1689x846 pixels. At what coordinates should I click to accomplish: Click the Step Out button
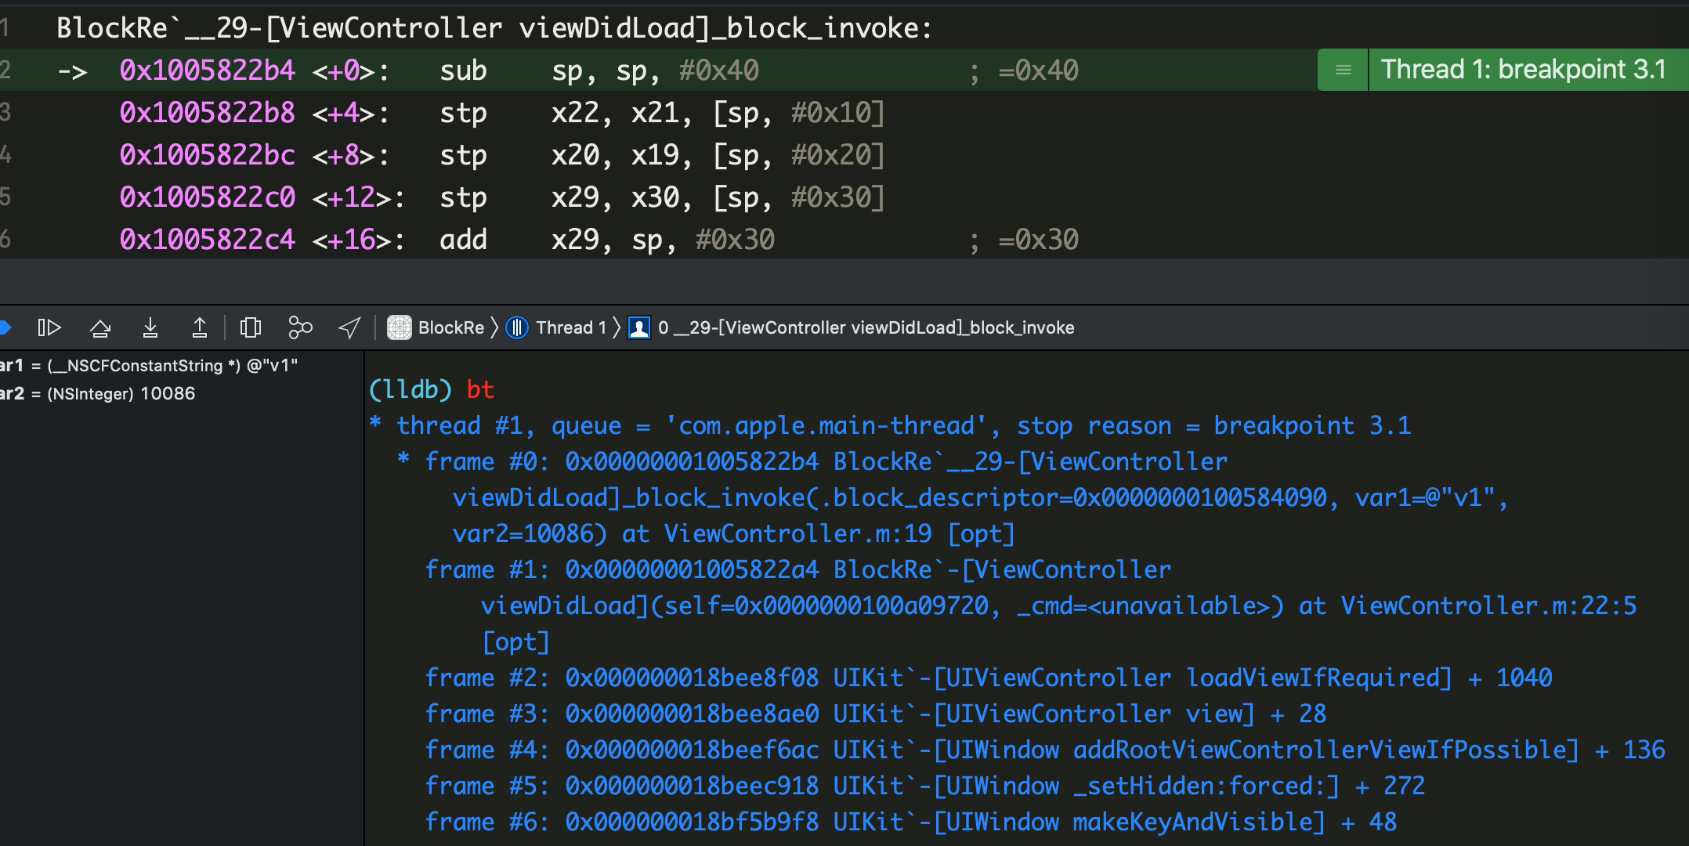(200, 327)
